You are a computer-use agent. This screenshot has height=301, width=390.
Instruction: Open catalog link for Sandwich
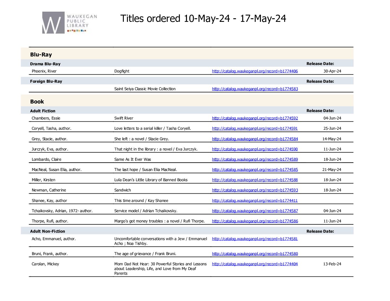coord(255,190)
